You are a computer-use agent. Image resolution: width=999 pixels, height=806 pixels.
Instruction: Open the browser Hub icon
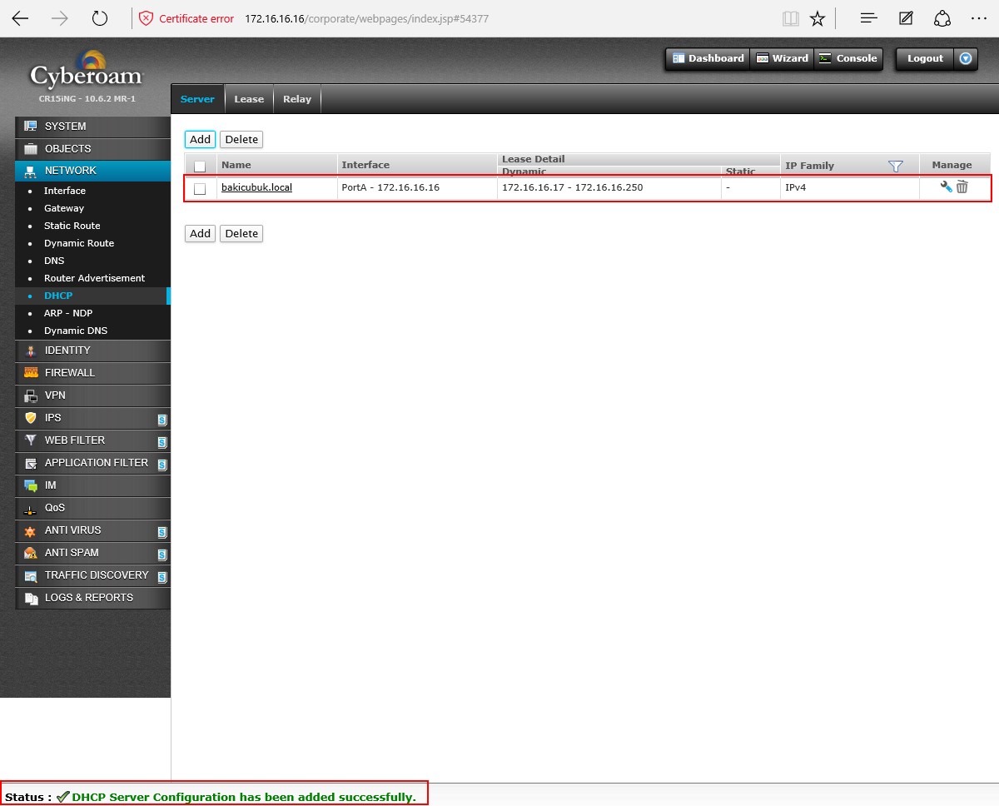coord(869,18)
